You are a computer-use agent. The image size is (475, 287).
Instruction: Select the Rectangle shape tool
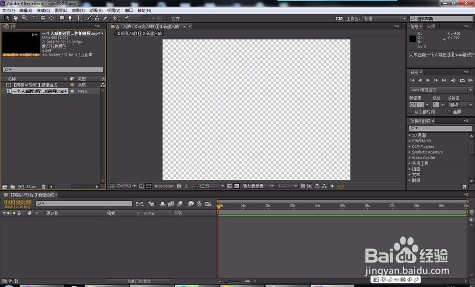point(62,18)
